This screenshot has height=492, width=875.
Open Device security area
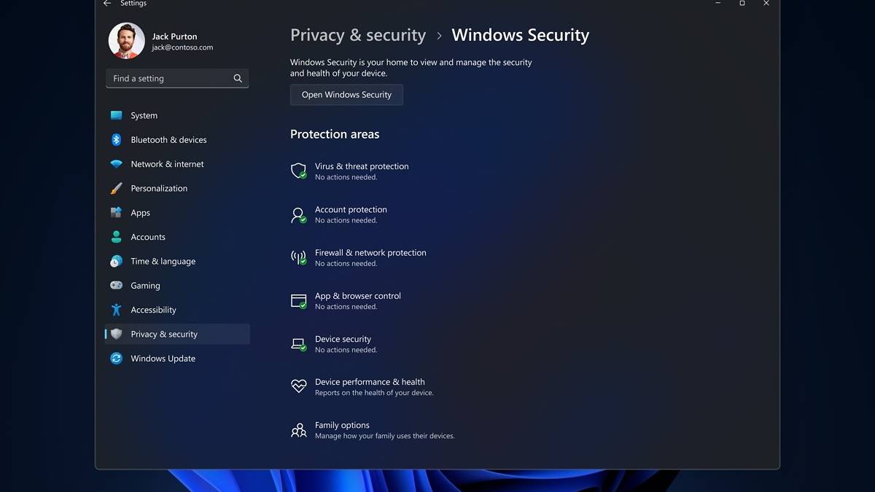pyautogui.click(x=333, y=343)
